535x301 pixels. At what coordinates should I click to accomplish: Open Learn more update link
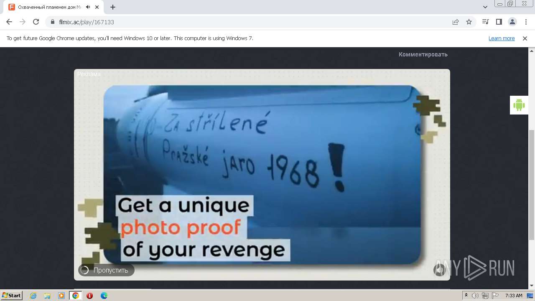click(502, 38)
